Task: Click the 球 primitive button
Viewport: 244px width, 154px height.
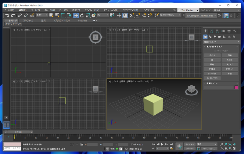Action: tap(212, 60)
